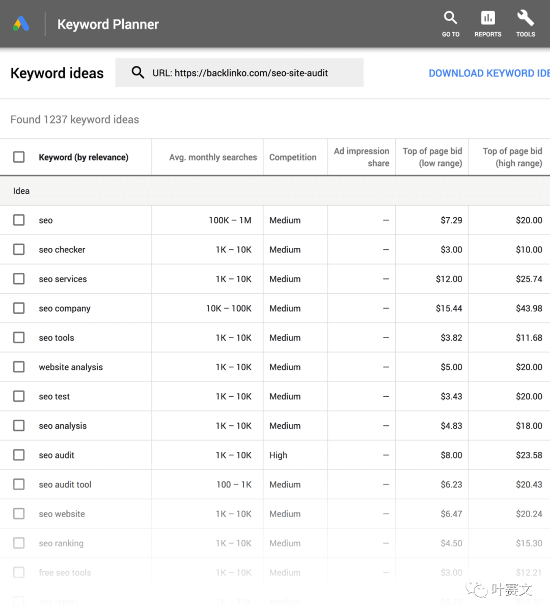The image size is (550, 614).
Task: Click low bid '$15.44'
Action: 449,309
